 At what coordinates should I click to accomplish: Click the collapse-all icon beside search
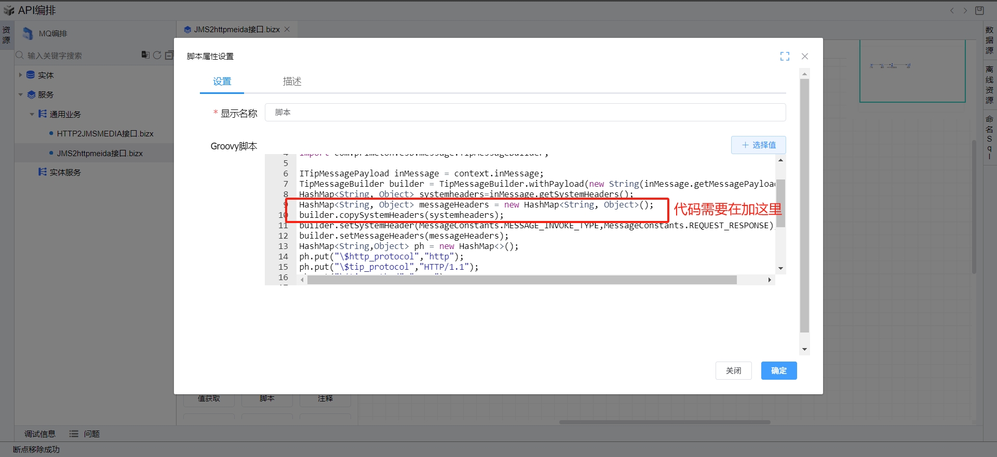tap(169, 55)
